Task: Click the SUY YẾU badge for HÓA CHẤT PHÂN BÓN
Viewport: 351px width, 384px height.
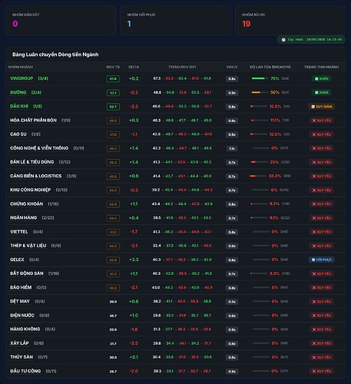Action: tap(322, 121)
